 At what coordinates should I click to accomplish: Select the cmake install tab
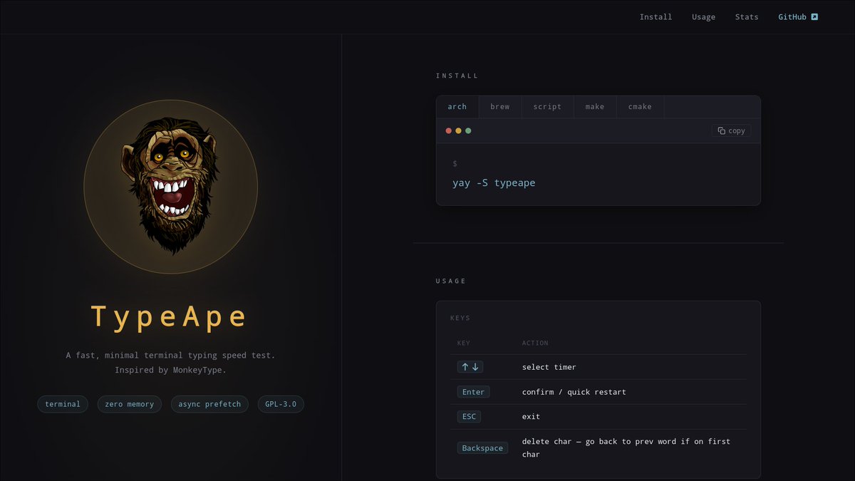pyautogui.click(x=640, y=107)
